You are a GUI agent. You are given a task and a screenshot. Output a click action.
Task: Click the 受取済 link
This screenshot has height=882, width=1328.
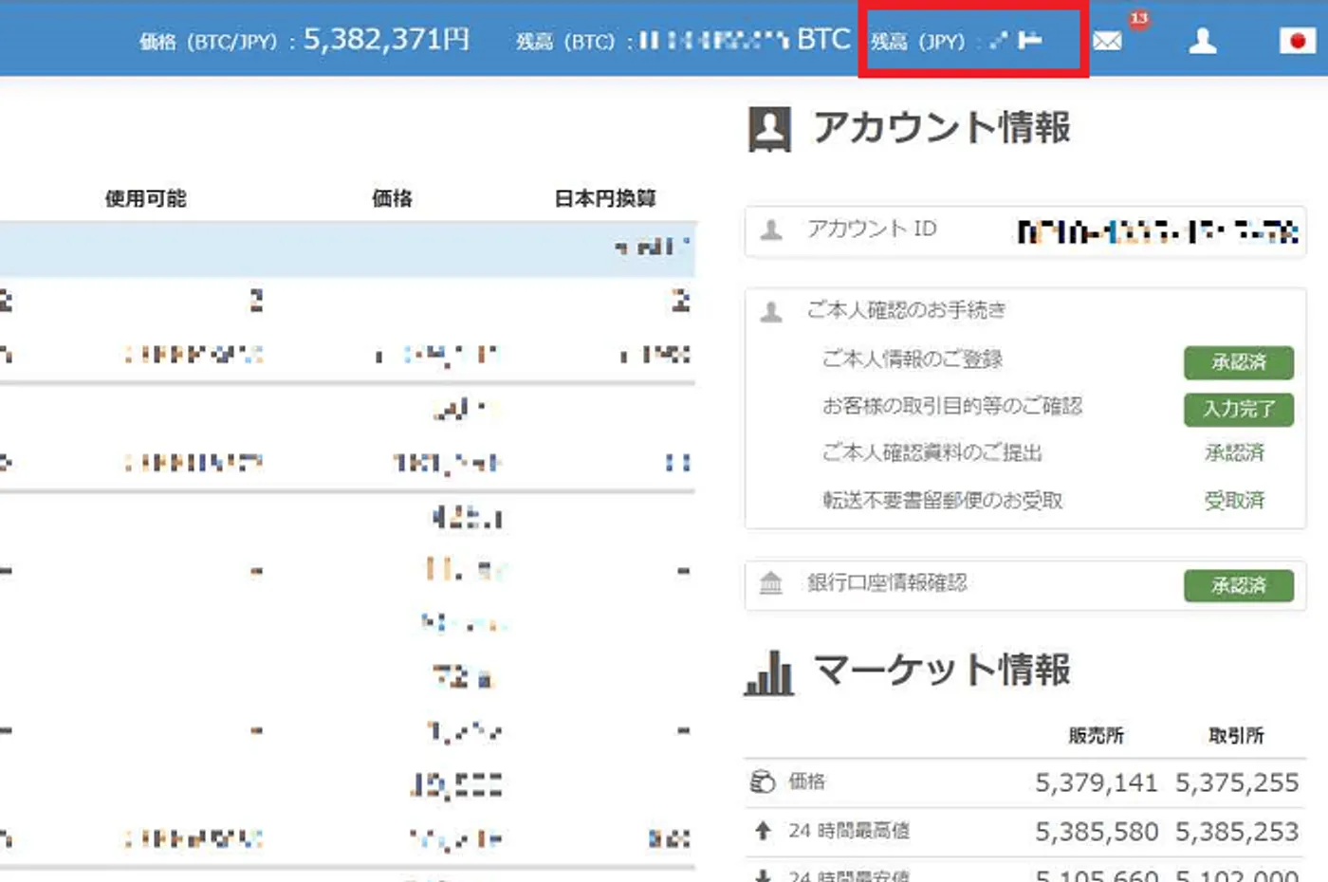1235,500
